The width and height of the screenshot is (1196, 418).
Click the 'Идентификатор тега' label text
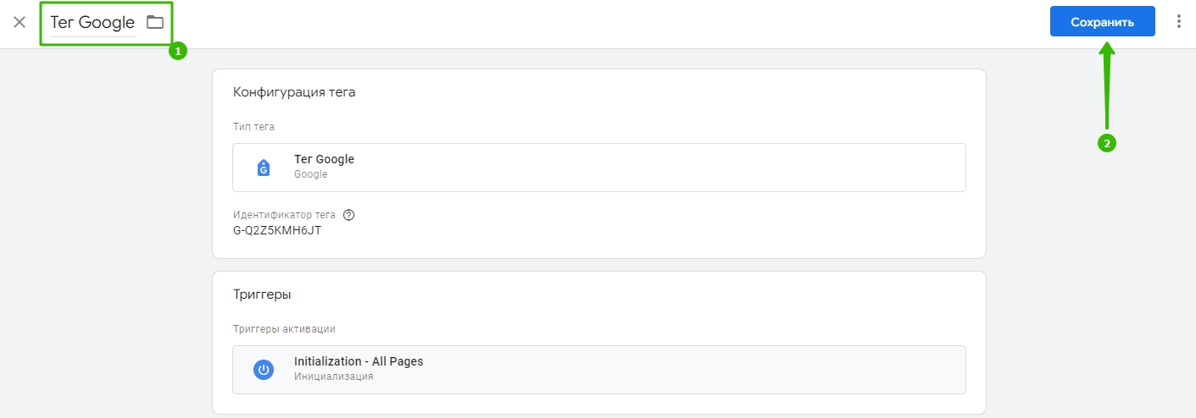pyautogui.click(x=284, y=215)
